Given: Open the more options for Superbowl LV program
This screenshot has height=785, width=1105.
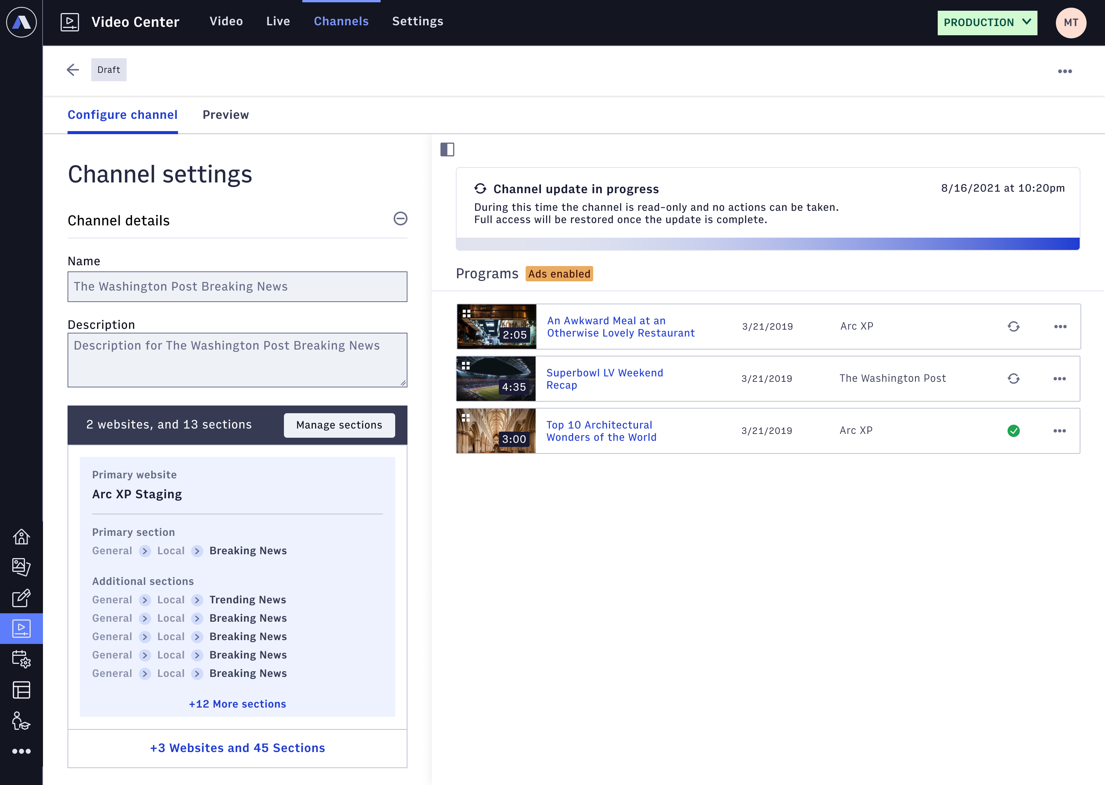Looking at the screenshot, I should tap(1059, 378).
